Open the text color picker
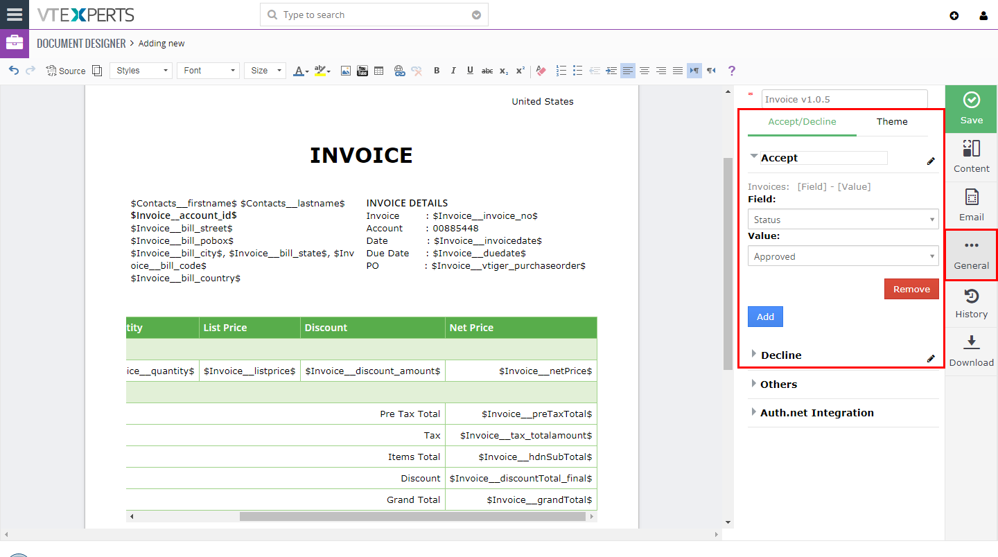This screenshot has height=557, width=998. pyautogui.click(x=300, y=71)
